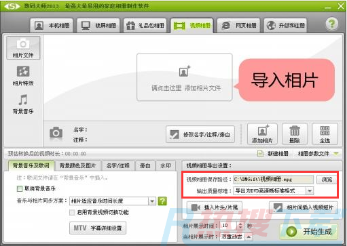
Task: Click 新建相册
Action: (x=273, y=154)
